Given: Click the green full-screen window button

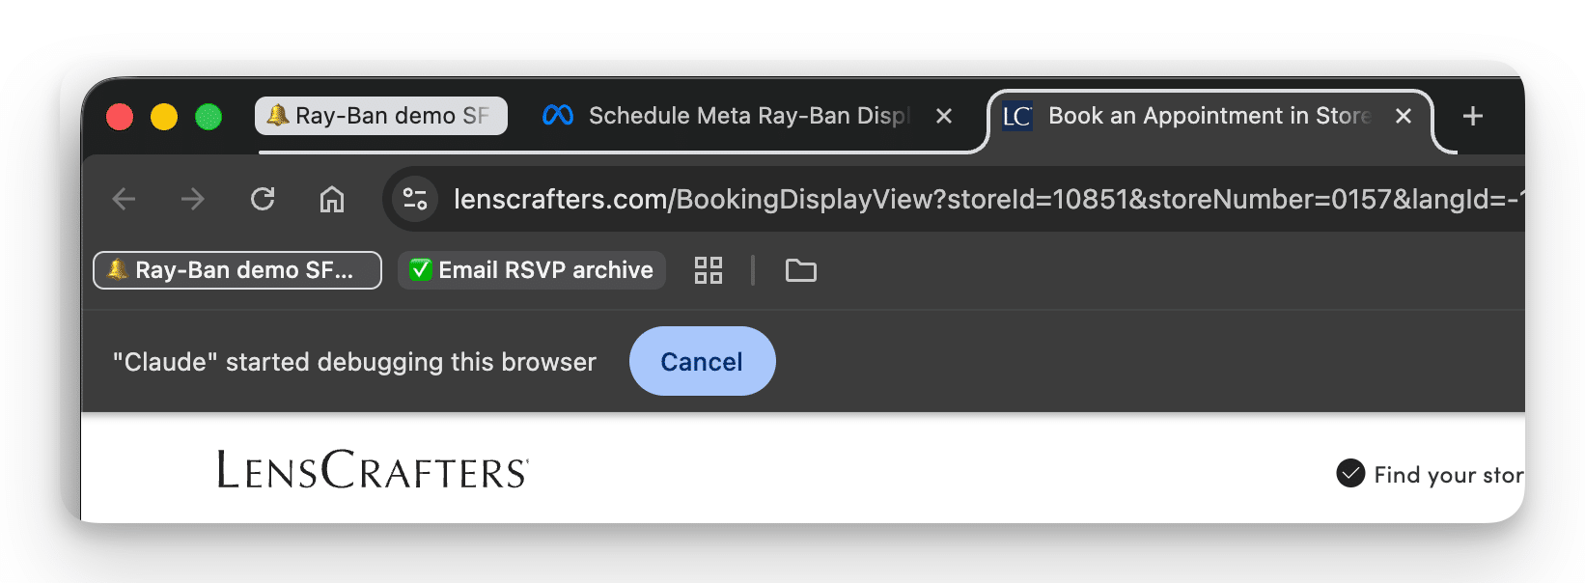Looking at the screenshot, I should (209, 117).
